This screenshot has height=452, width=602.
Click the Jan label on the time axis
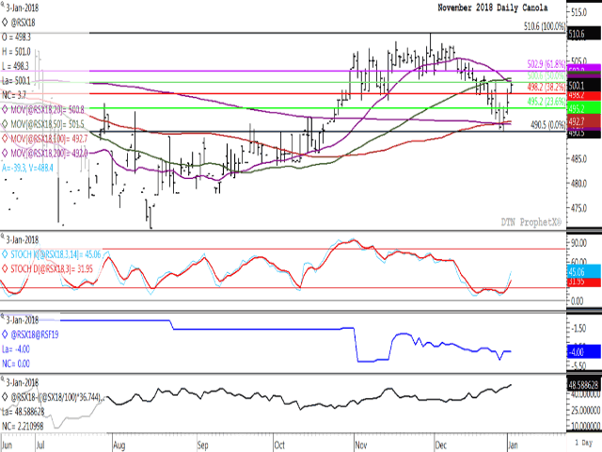(513, 444)
